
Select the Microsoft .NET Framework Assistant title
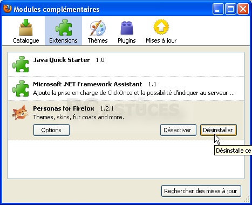[x=87, y=84]
